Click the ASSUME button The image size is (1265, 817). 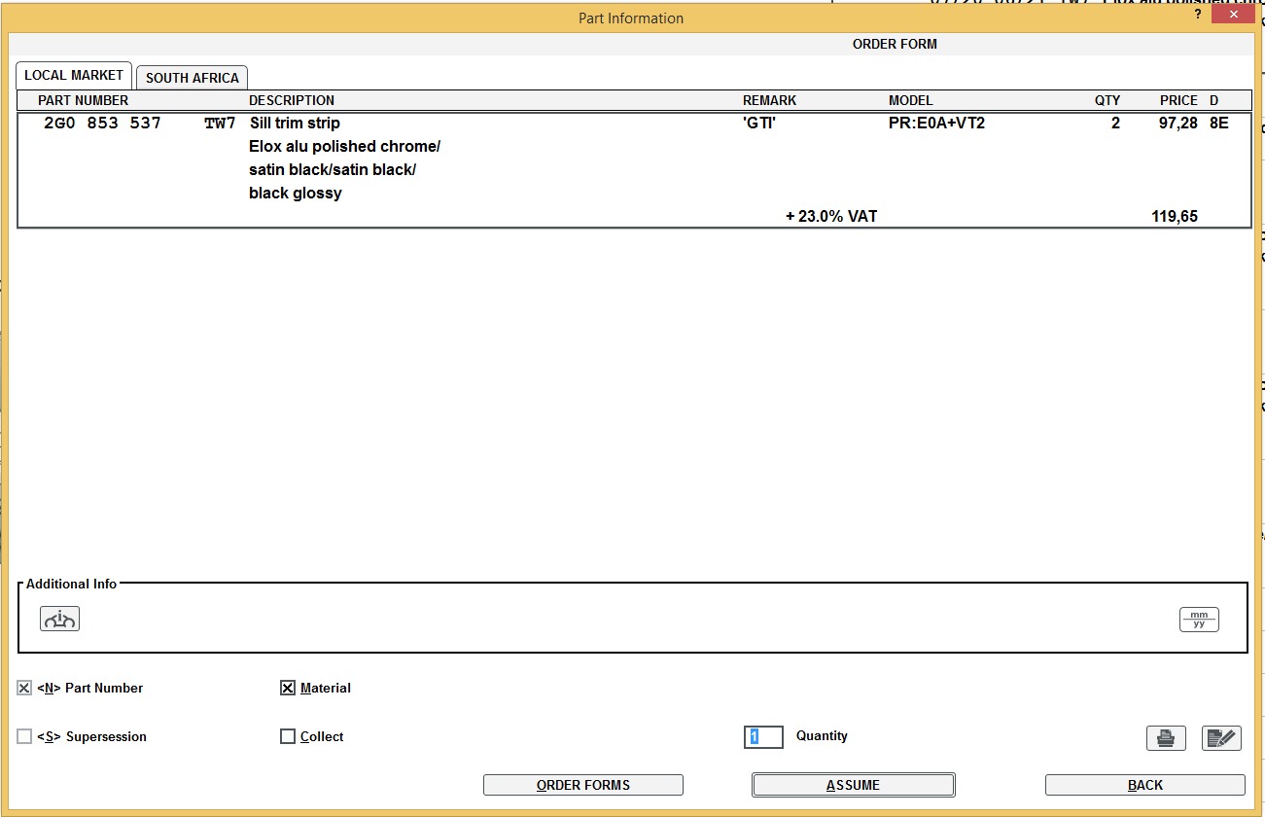pyautogui.click(x=853, y=785)
